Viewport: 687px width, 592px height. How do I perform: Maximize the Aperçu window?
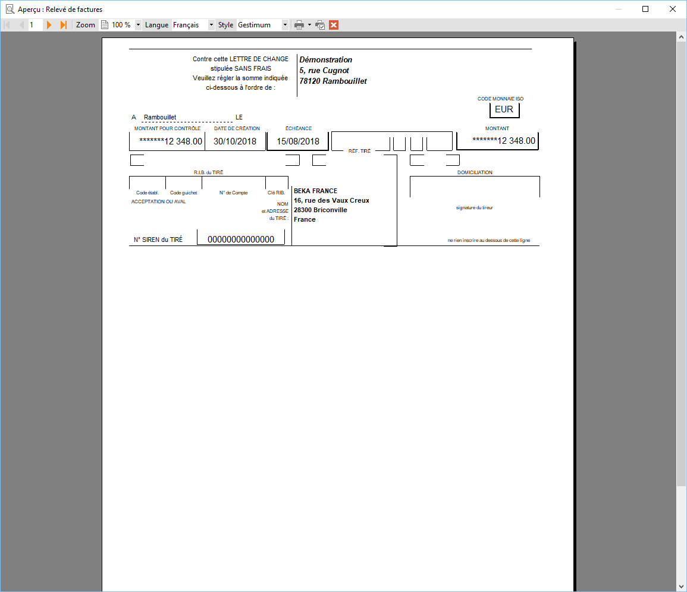coord(645,9)
